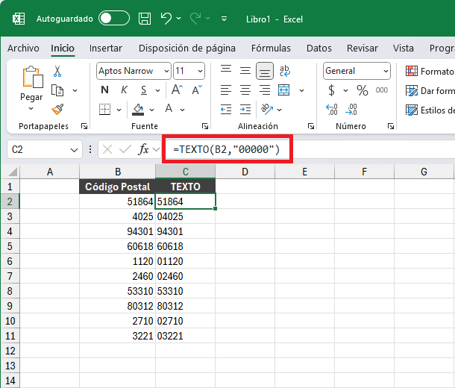The image size is (455, 388).
Task: Open the Revisar tab
Action: (x=363, y=48)
